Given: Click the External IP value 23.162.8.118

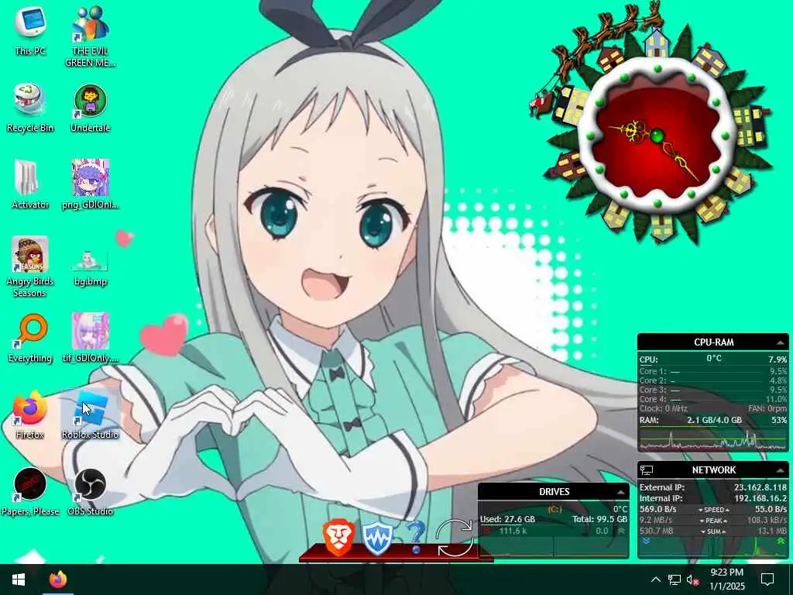Looking at the screenshot, I should 760,488.
